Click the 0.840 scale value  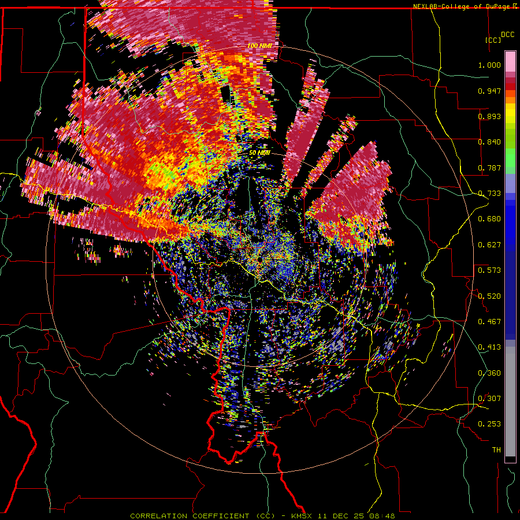click(489, 142)
